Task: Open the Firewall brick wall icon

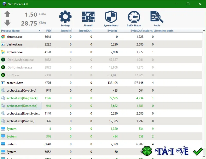Action: [x=88, y=17]
